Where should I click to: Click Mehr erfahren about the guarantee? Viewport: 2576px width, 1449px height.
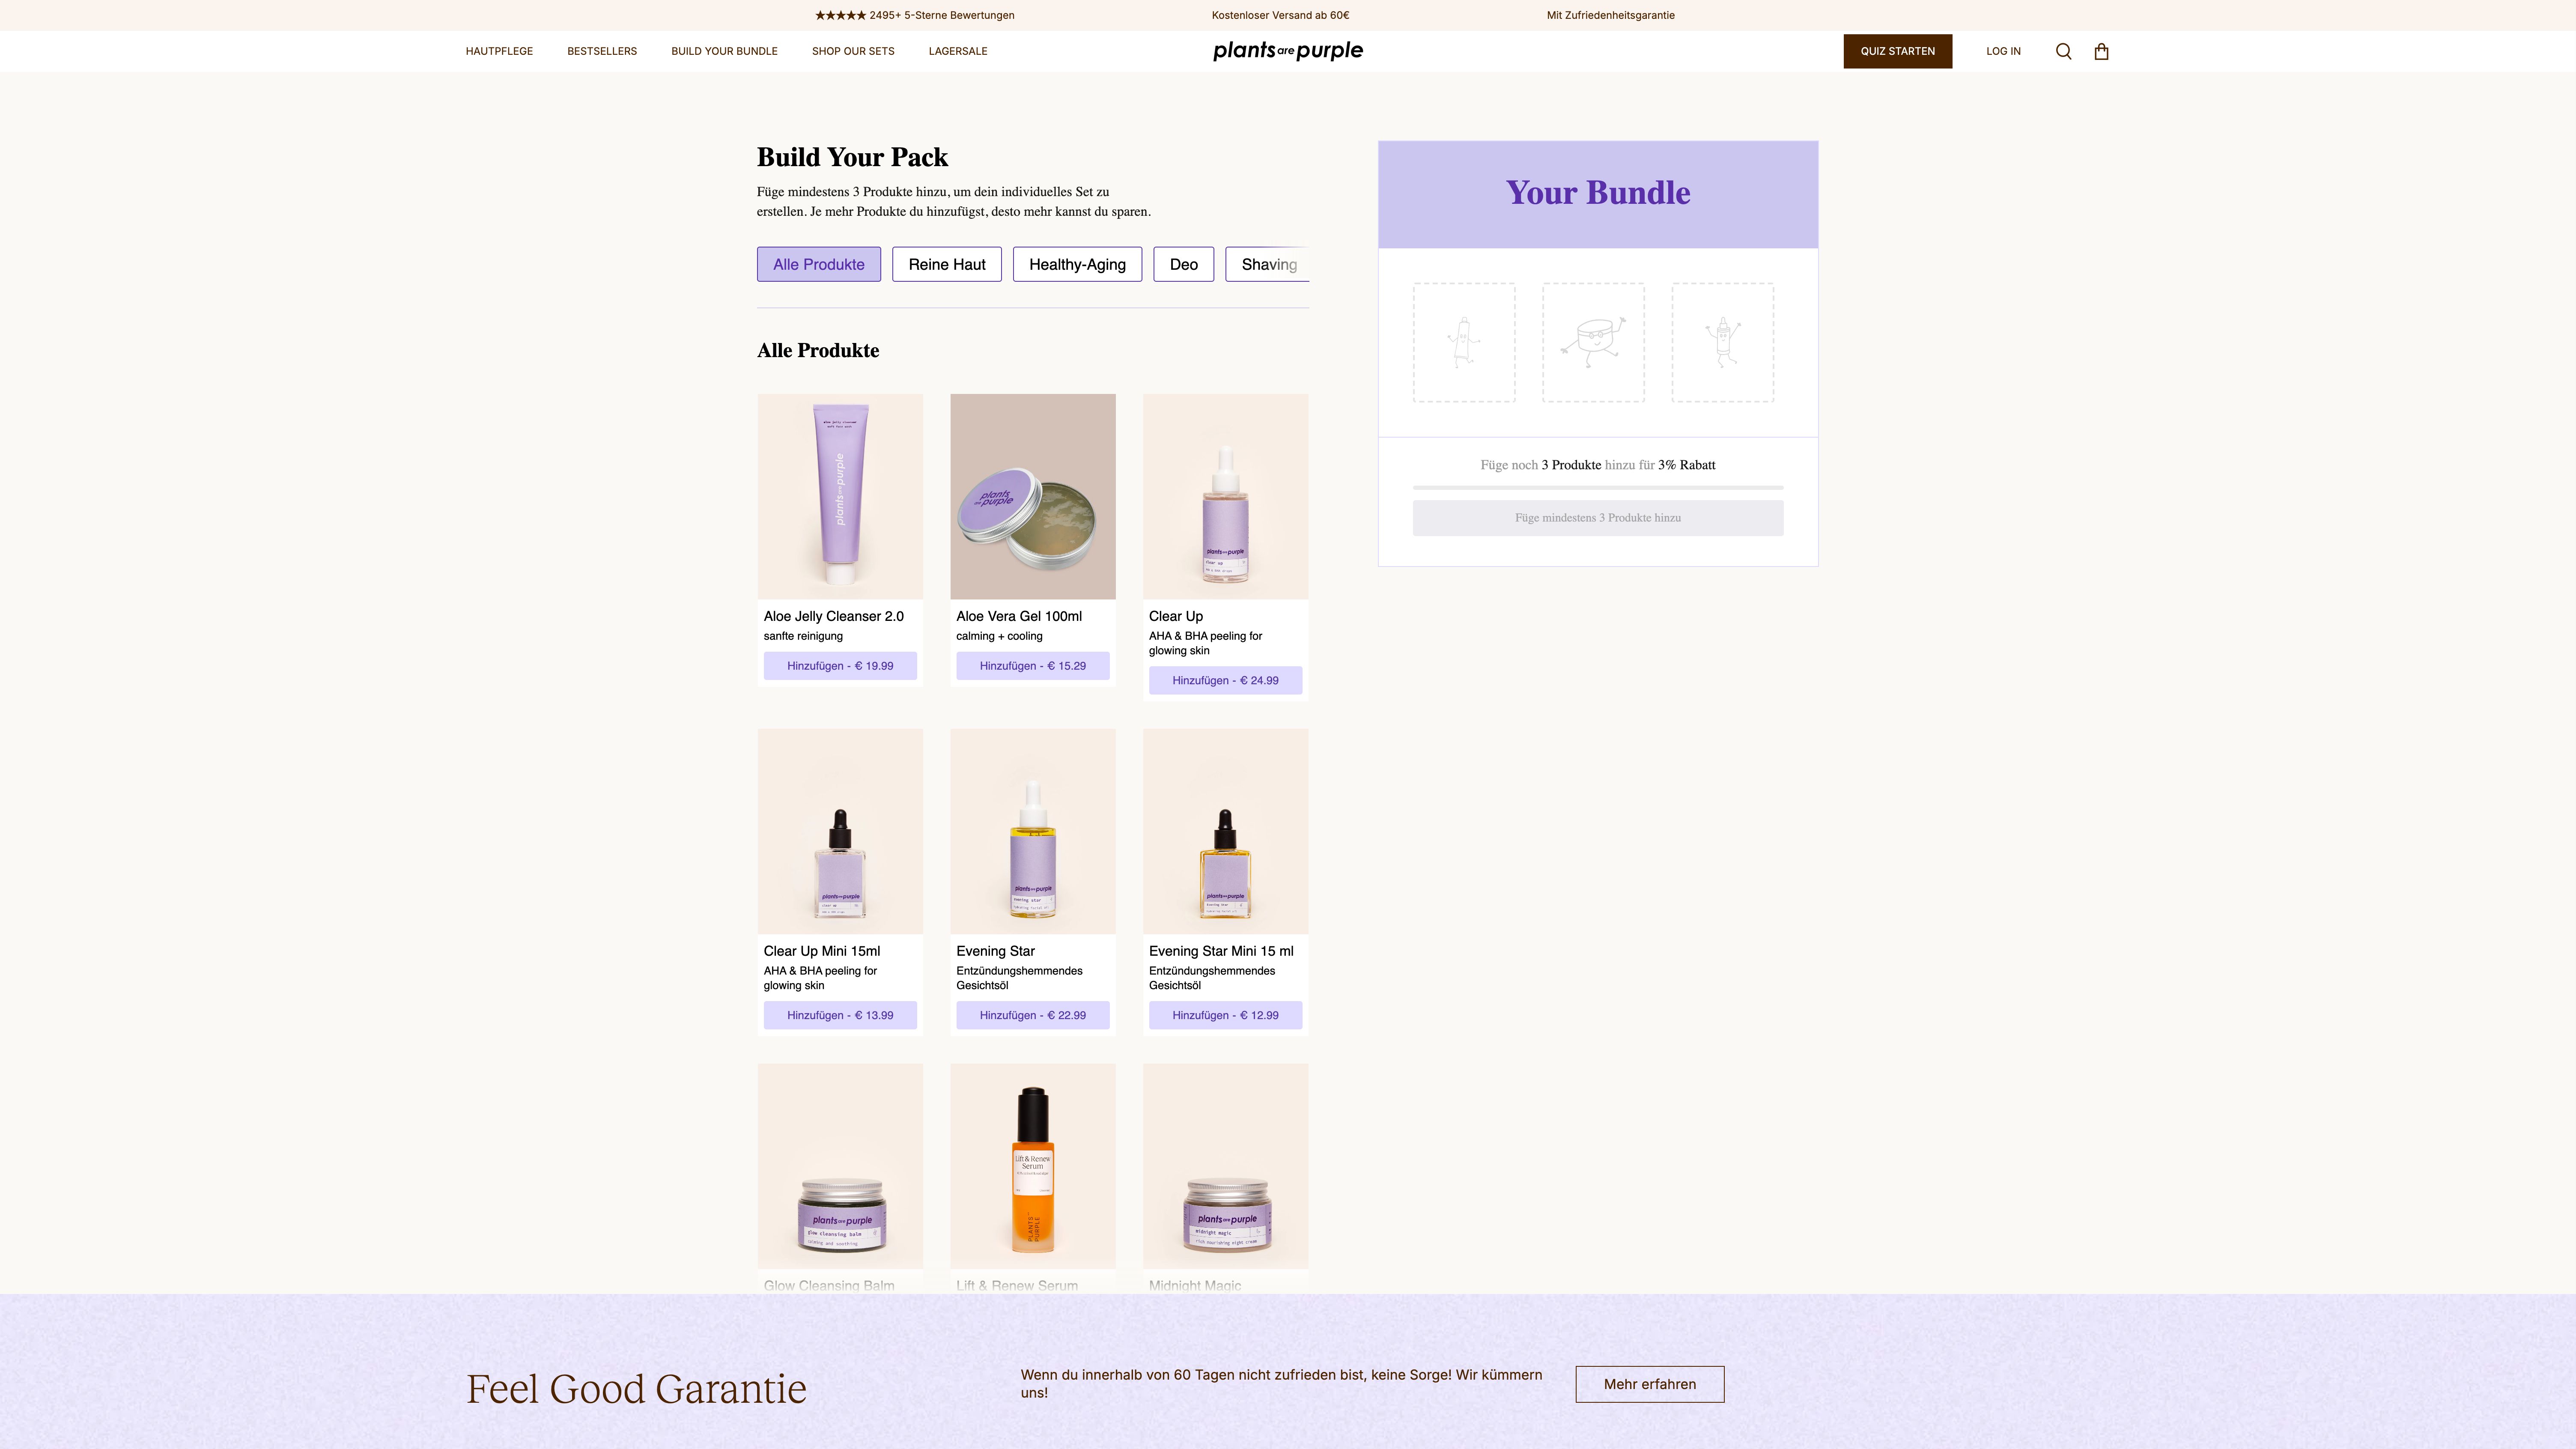pos(1650,1384)
